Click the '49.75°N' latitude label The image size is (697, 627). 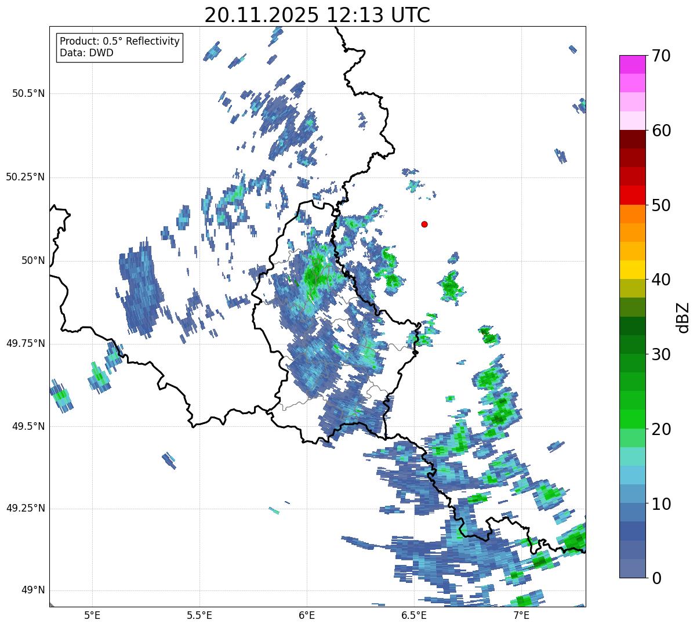tap(26, 343)
